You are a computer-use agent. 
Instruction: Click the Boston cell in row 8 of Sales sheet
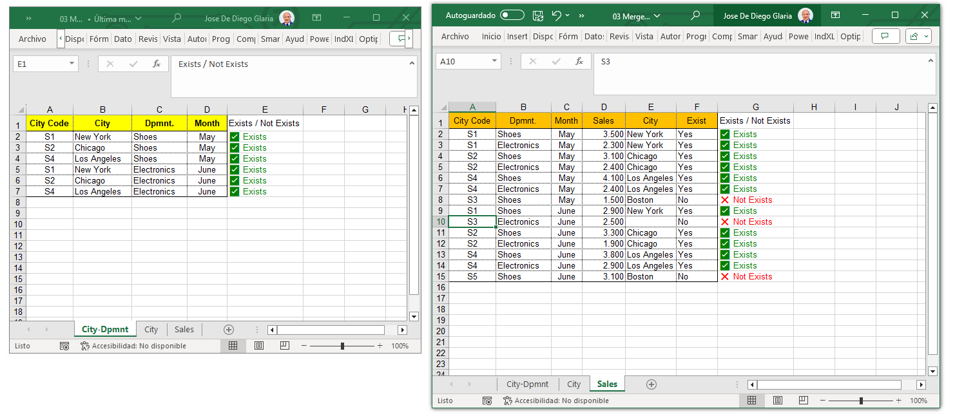[651, 200]
